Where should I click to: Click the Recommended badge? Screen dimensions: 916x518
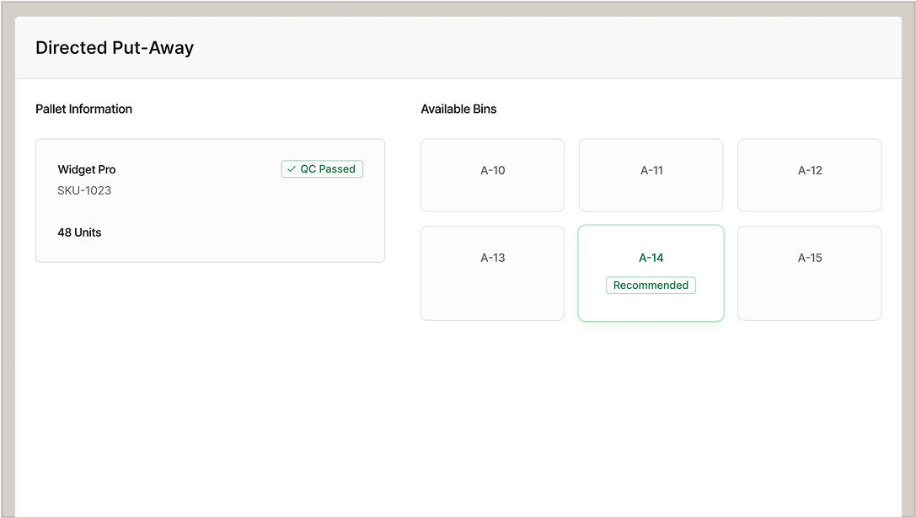[x=651, y=286]
